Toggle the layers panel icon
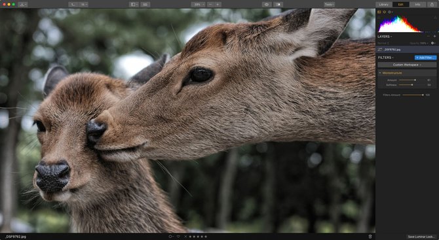Image resolution: width=439 pixels, height=240 pixels. 385,12
